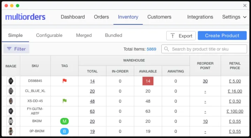Go to the Orders section
Viewport: 251px width, 138px height.
pyautogui.click(x=101, y=17)
